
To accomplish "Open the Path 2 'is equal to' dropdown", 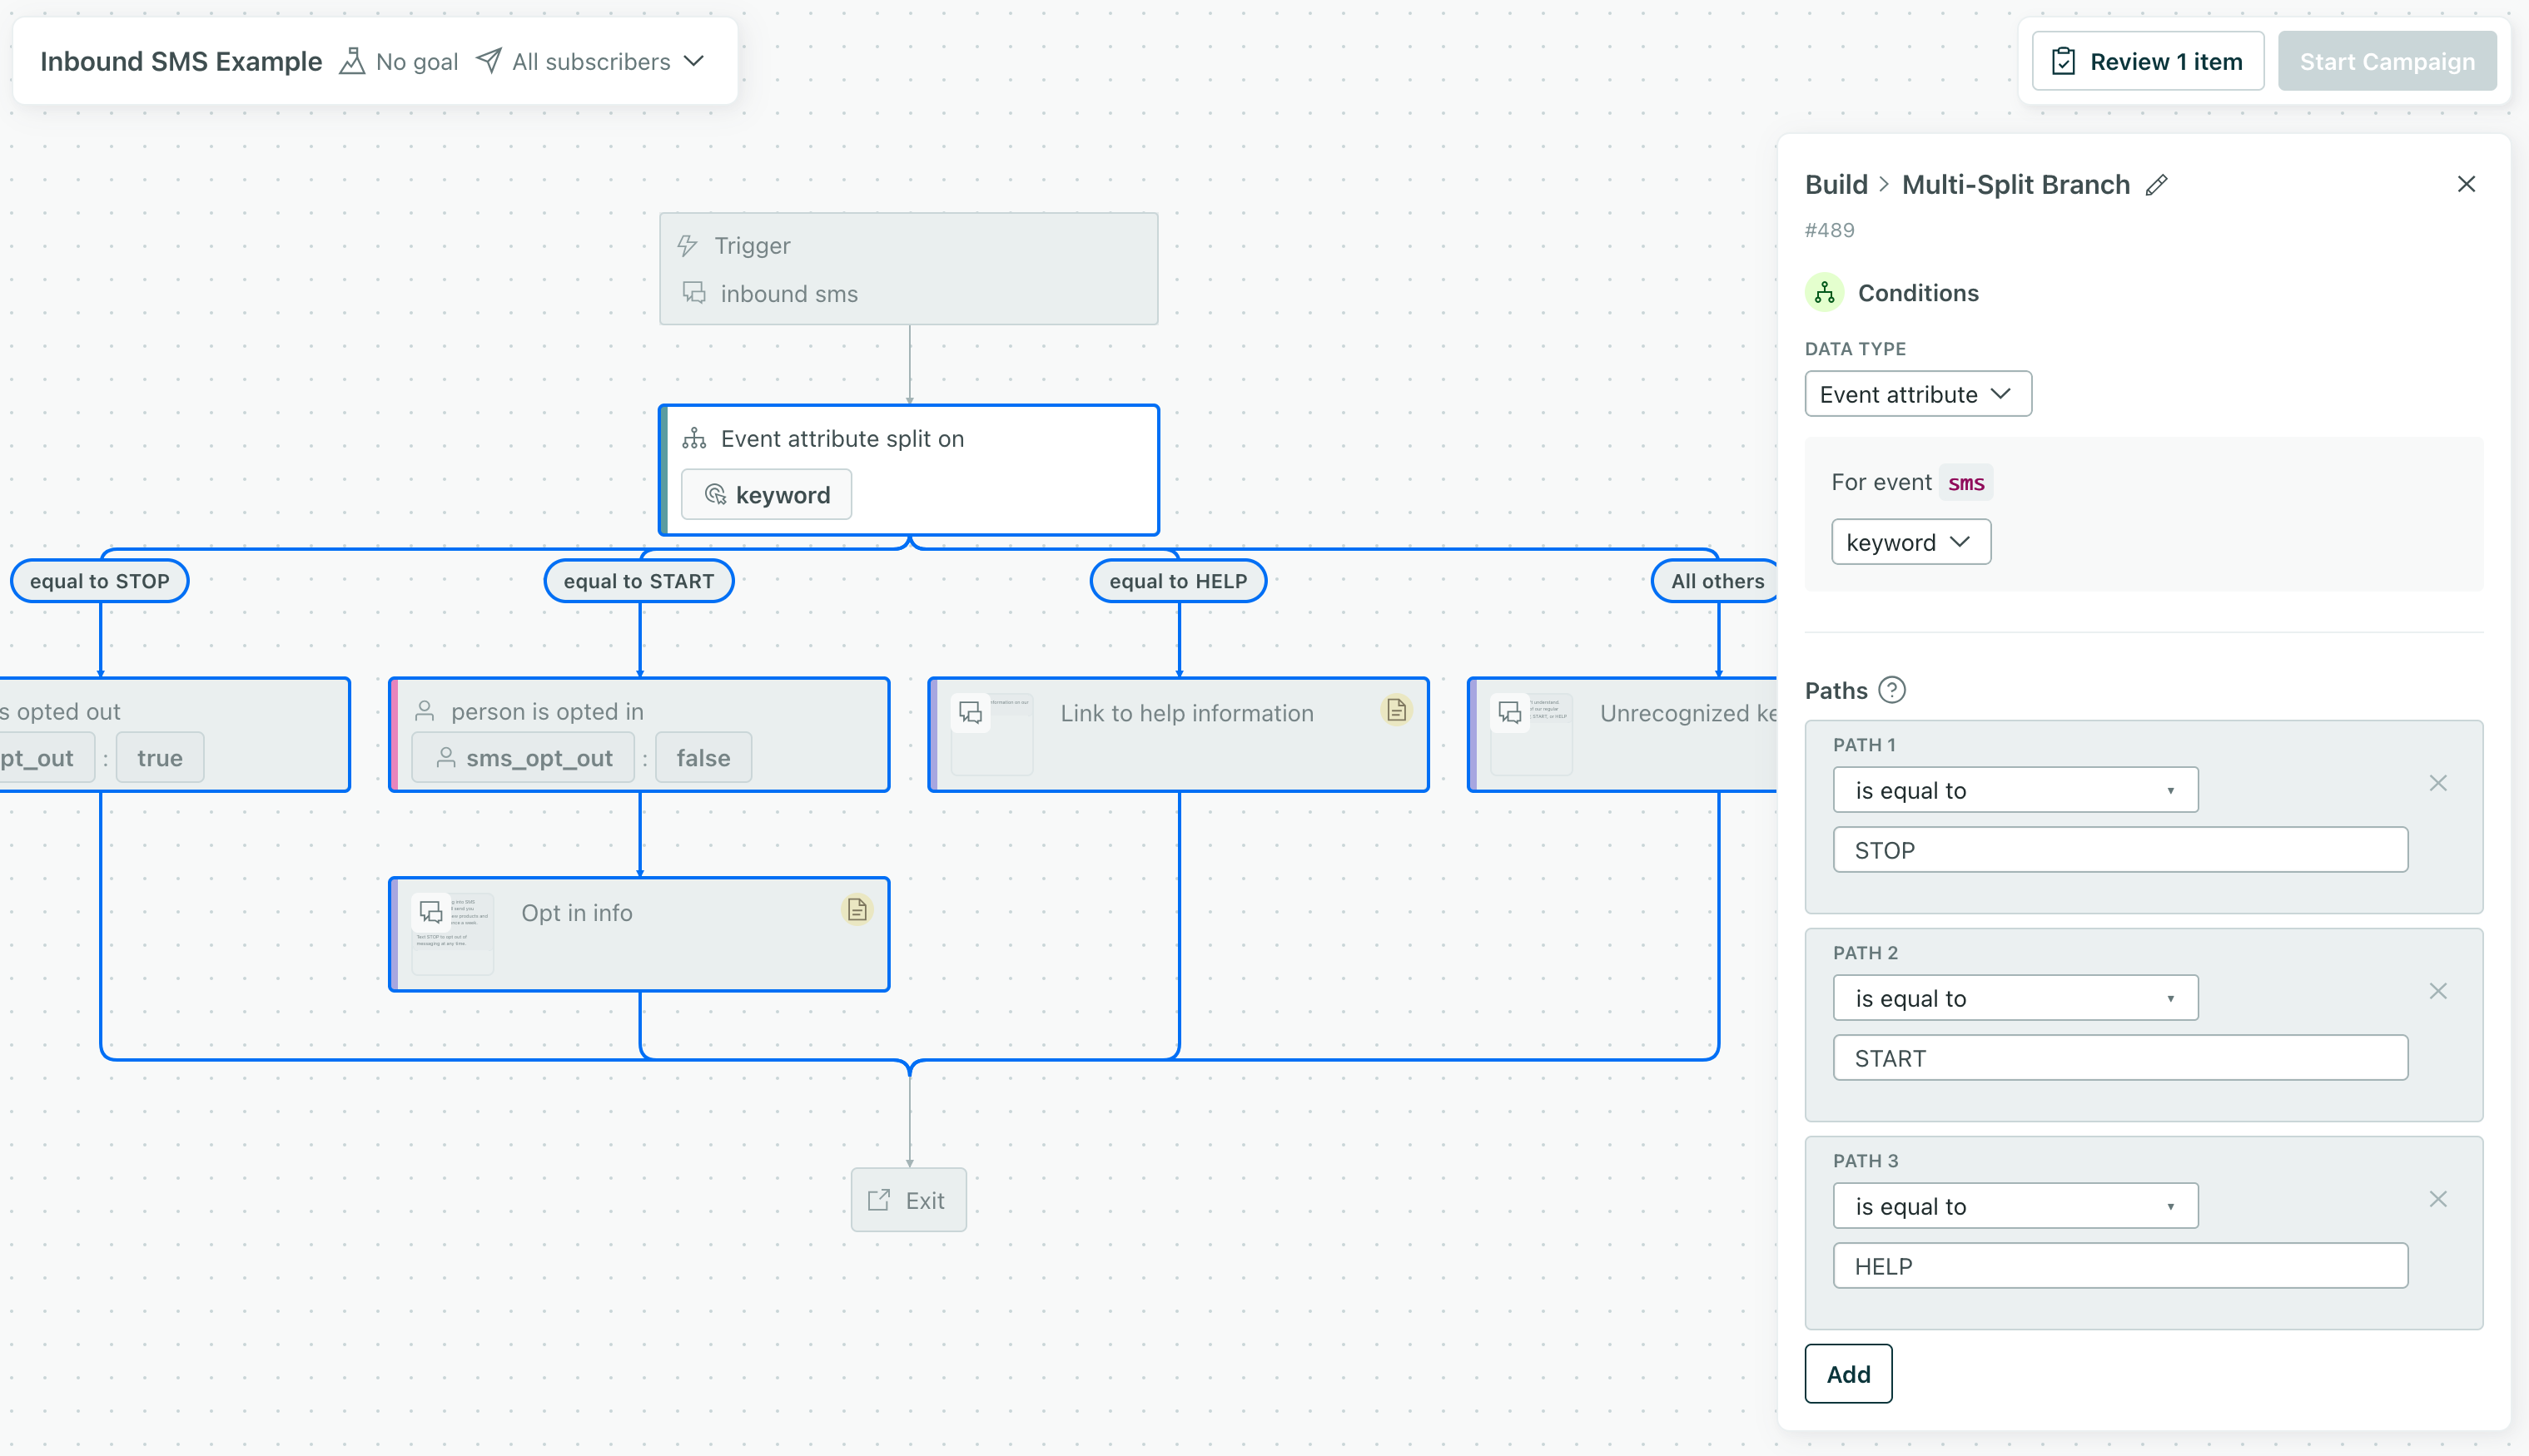I will pos(2014,997).
